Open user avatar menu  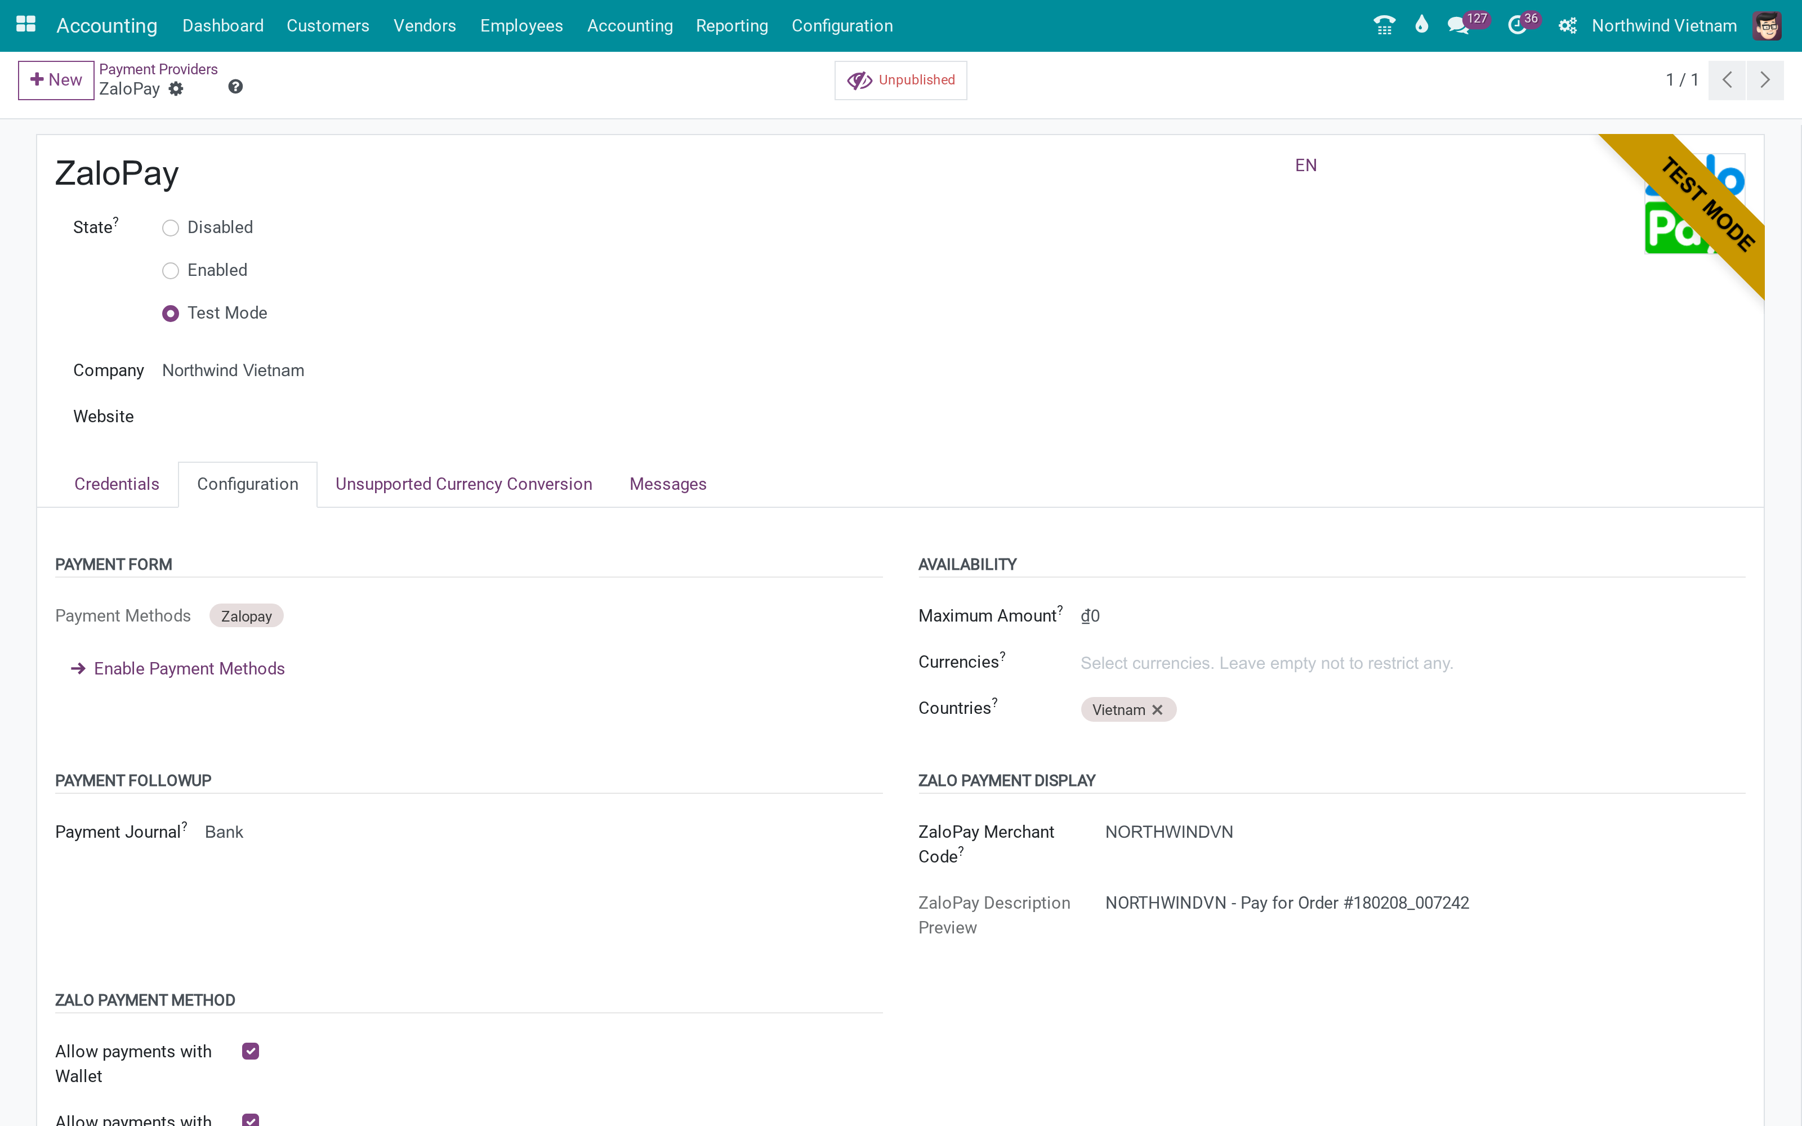[1767, 25]
